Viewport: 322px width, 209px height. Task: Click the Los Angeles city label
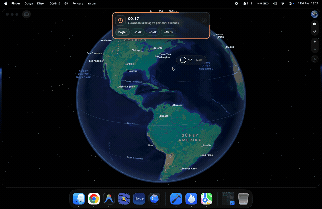pos(96,61)
